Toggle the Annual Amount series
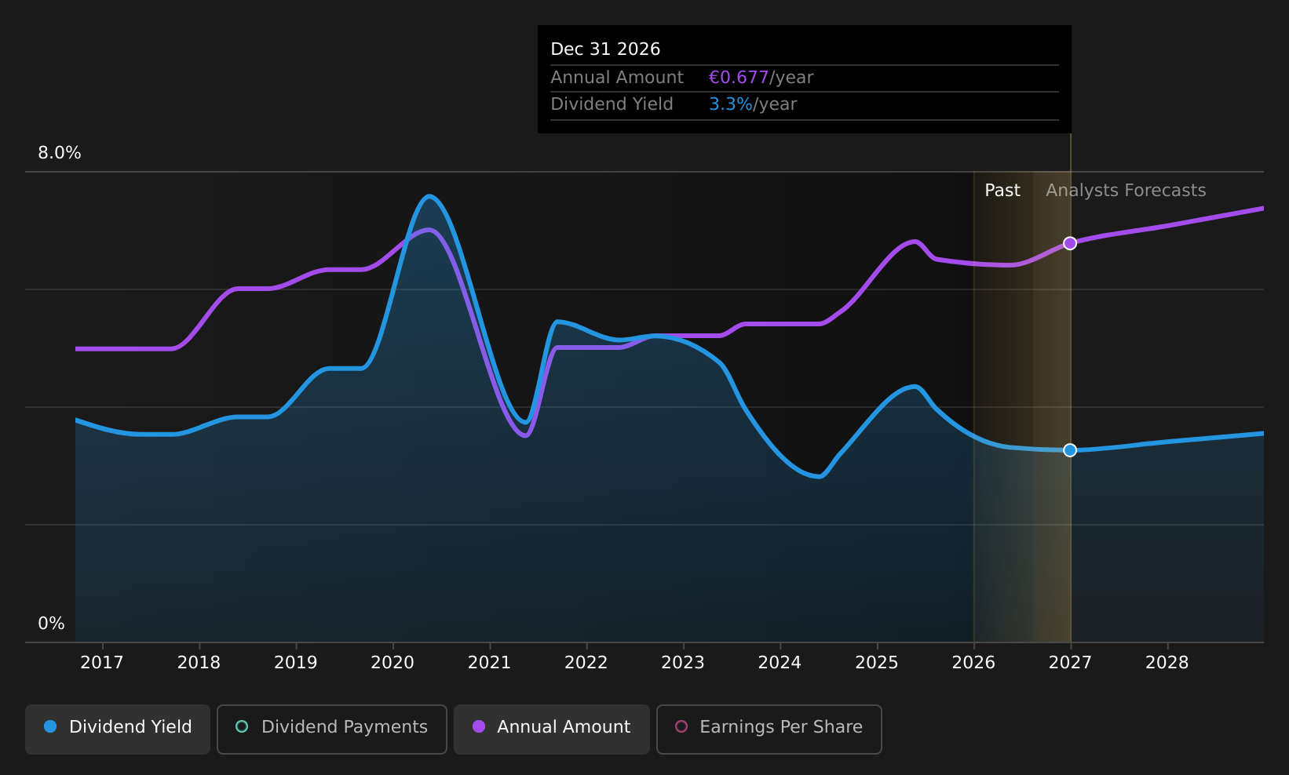Image resolution: width=1289 pixels, height=775 pixels. click(552, 729)
